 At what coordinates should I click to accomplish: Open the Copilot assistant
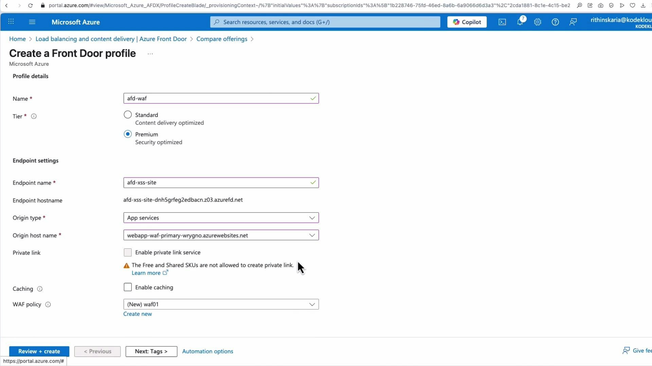(x=467, y=22)
